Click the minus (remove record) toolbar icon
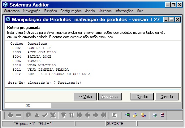Image resolution: width=185 pixels, height=128 pixels. click(x=18, y=115)
